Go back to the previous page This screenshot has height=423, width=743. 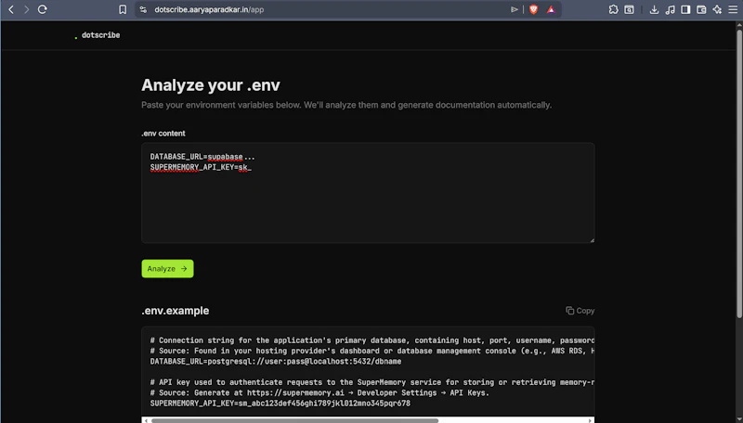11,9
